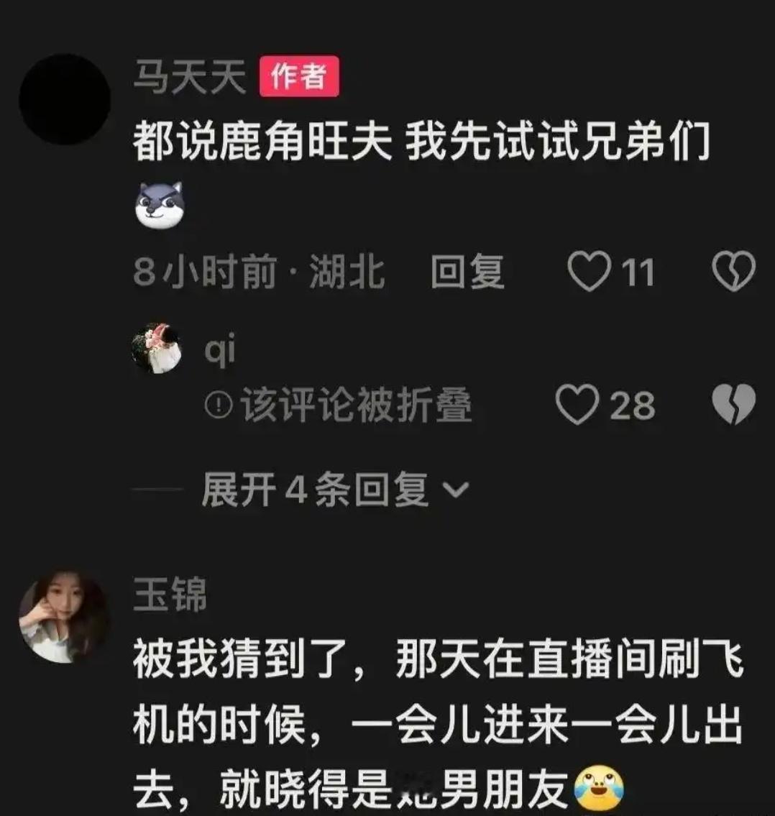Dislike 马天天's comment using broken heart outline

pyautogui.click(x=733, y=270)
